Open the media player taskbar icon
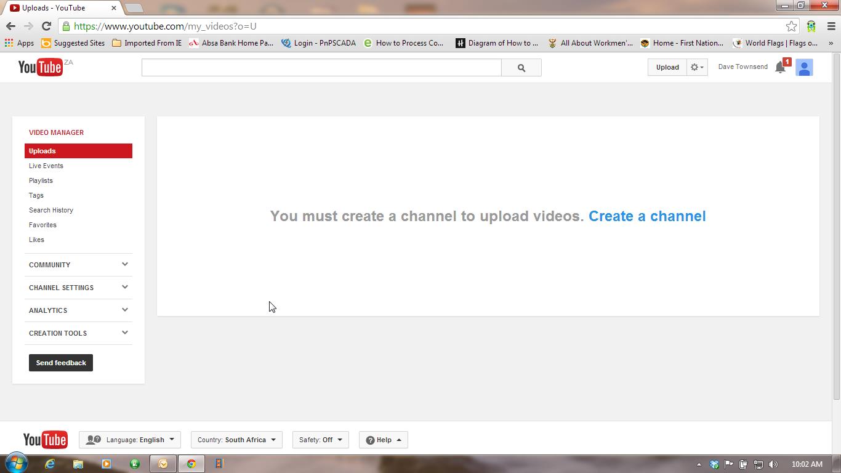 coord(107,464)
